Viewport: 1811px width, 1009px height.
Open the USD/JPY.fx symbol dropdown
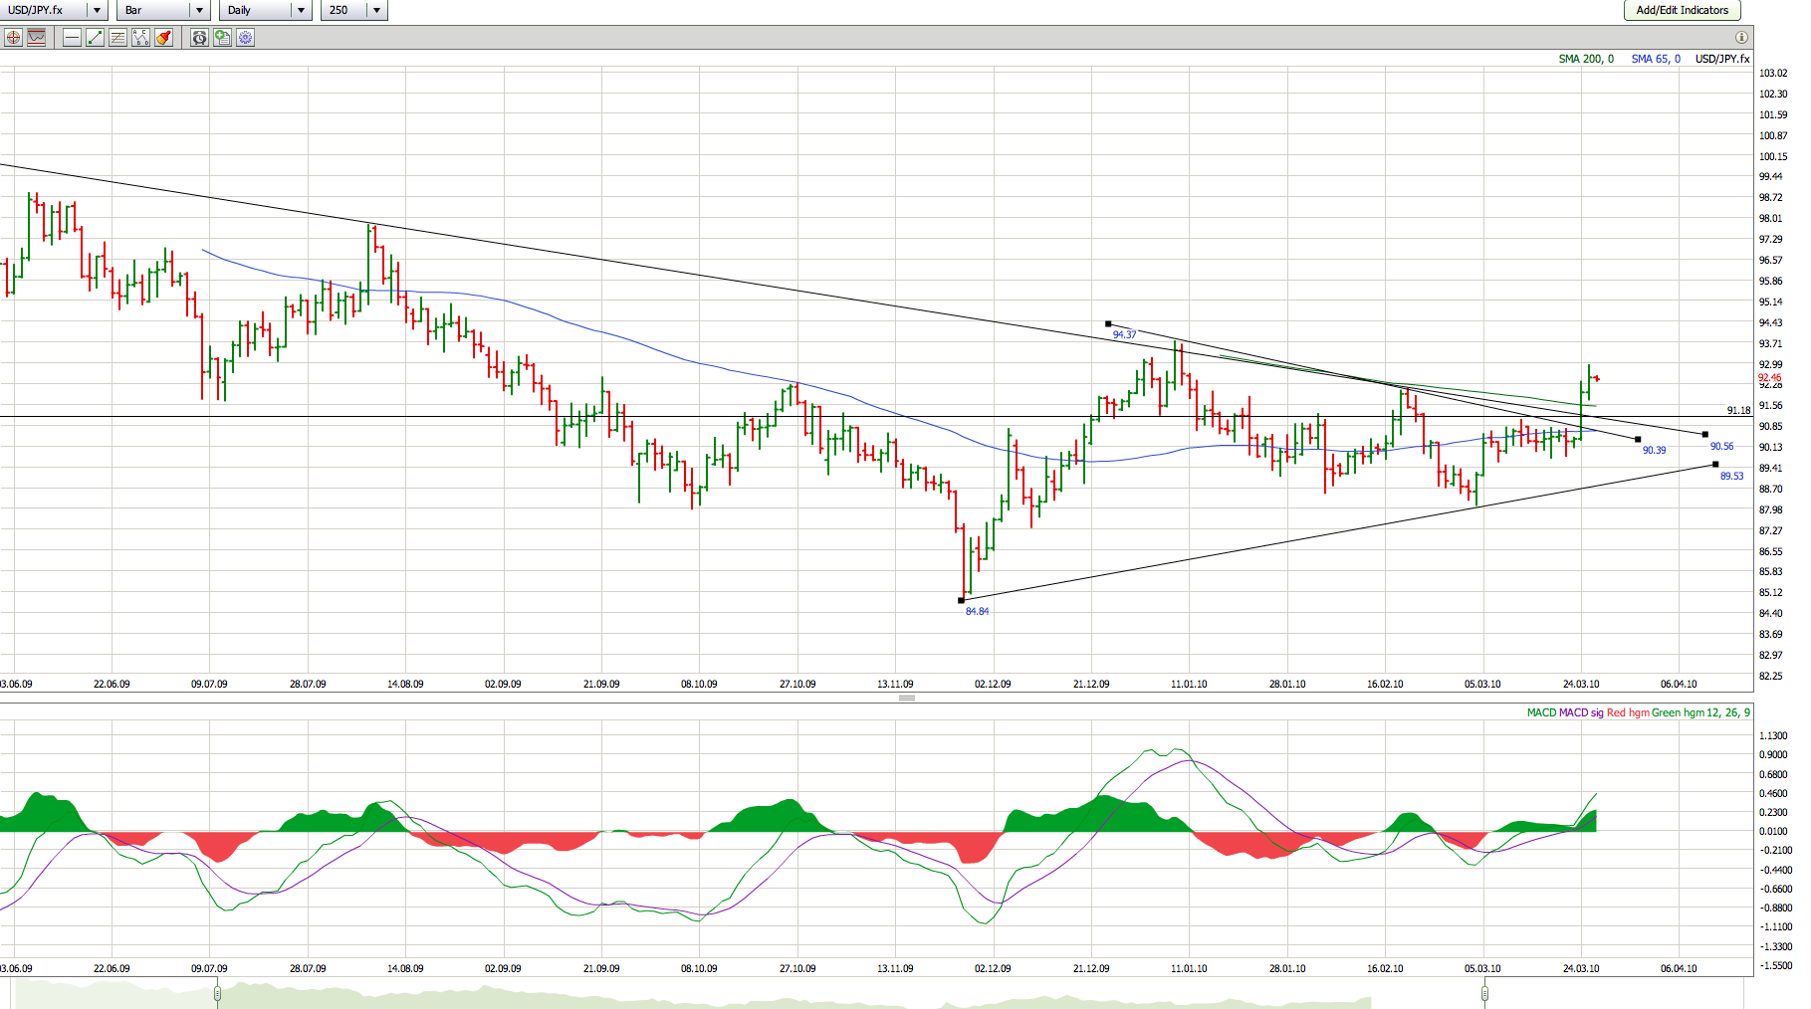97,10
